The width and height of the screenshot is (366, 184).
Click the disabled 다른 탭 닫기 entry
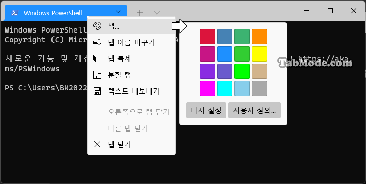(x=132, y=128)
